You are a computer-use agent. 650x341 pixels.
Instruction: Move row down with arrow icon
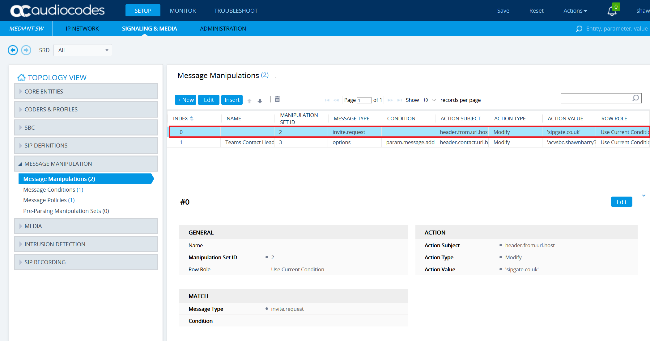click(x=260, y=101)
